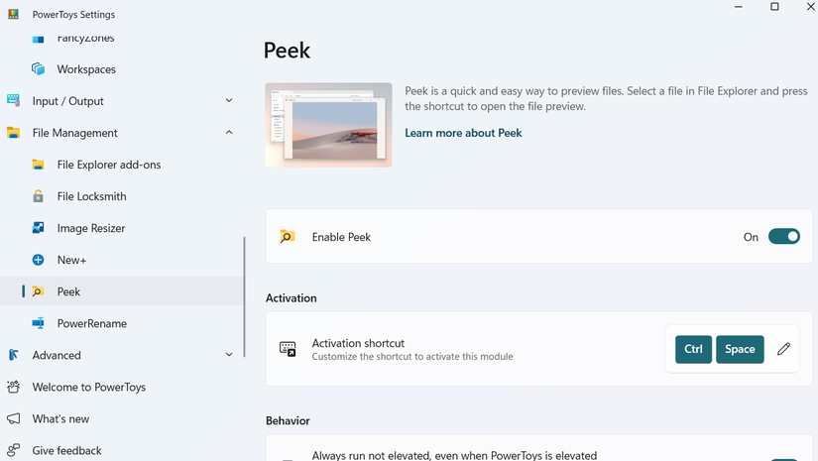818x461 pixels.
Task: Open the What's new page
Action: click(60, 418)
